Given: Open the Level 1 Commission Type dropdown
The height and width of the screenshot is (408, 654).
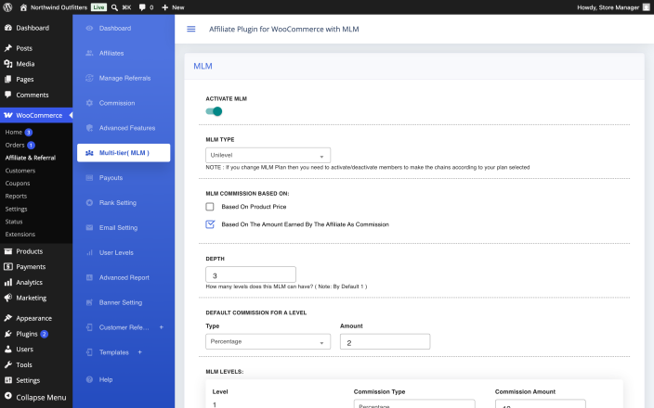Looking at the screenshot, I should point(414,404).
